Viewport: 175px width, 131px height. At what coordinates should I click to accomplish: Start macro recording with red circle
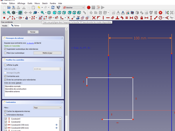click(89, 8)
